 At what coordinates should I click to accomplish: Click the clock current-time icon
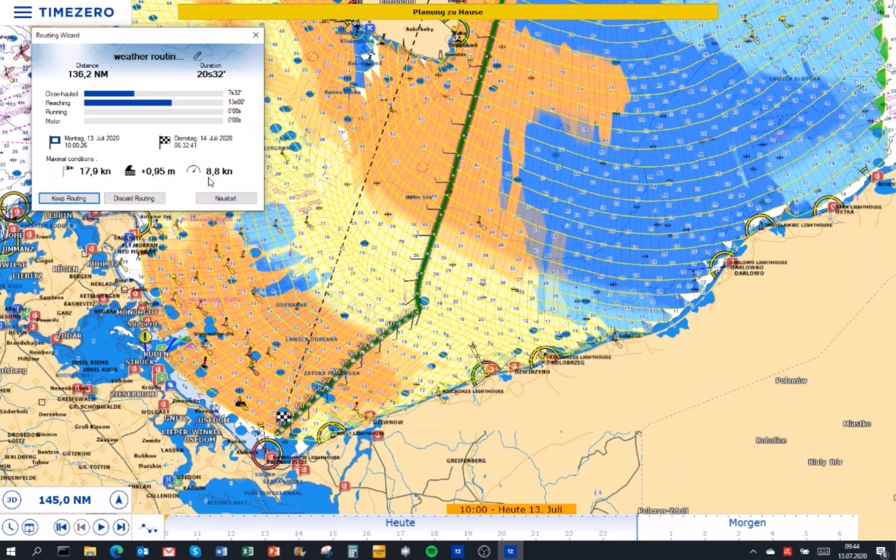[10, 527]
